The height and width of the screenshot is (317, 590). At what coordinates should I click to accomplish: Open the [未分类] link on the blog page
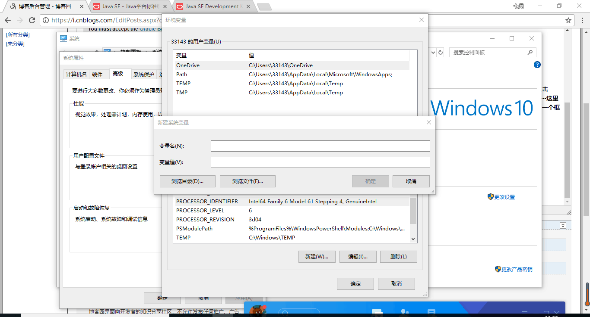point(15,44)
